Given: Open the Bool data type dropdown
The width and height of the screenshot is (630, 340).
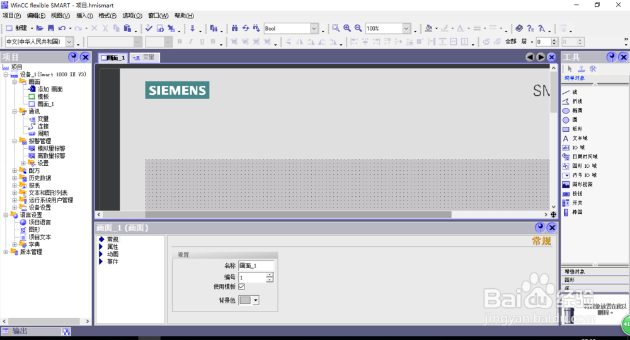Looking at the screenshot, I should [x=314, y=28].
